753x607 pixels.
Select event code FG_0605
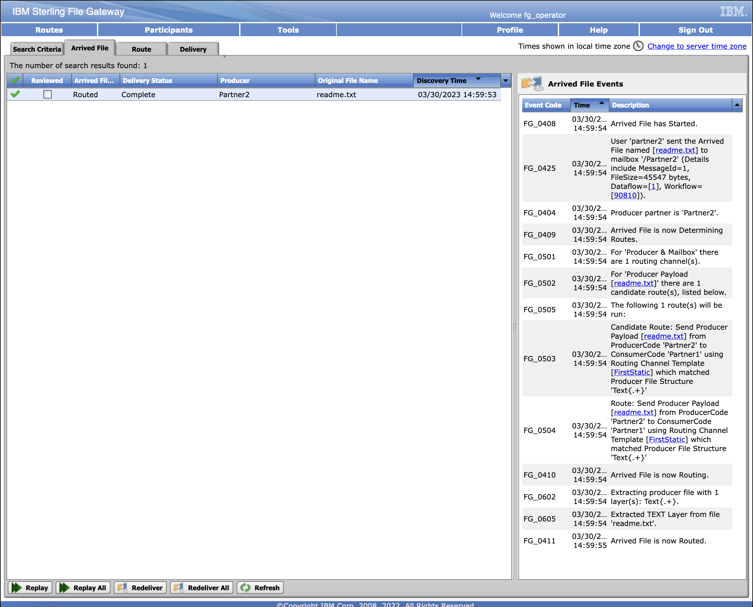click(539, 519)
